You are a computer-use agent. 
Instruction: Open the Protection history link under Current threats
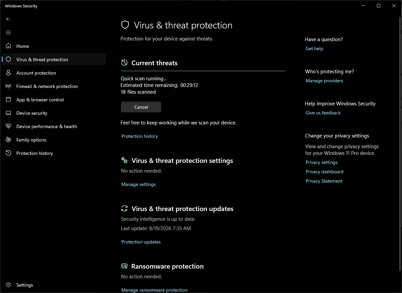tap(139, 136)
